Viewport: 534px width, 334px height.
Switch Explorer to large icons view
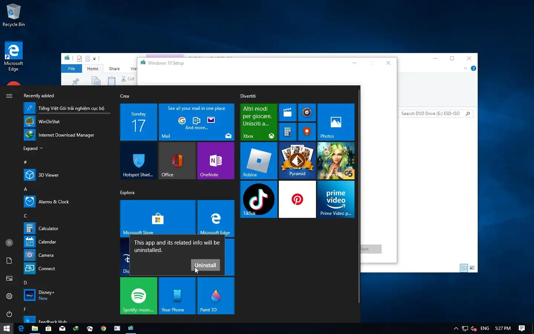[x=472, y=268]
